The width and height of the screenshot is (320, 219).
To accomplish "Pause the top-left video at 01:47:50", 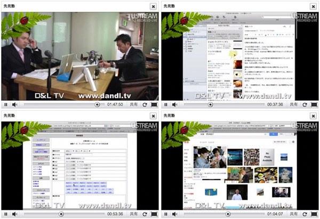I will [x=6, y=104].
